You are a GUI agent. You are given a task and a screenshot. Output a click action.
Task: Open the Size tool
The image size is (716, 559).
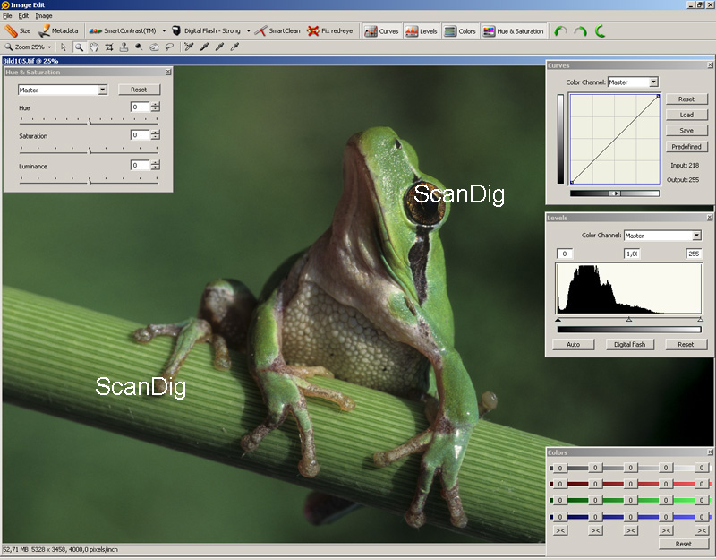[18, 31]
